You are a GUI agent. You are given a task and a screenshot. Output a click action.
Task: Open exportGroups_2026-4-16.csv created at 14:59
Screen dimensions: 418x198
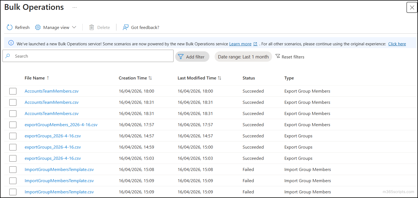tap(53, 147)
